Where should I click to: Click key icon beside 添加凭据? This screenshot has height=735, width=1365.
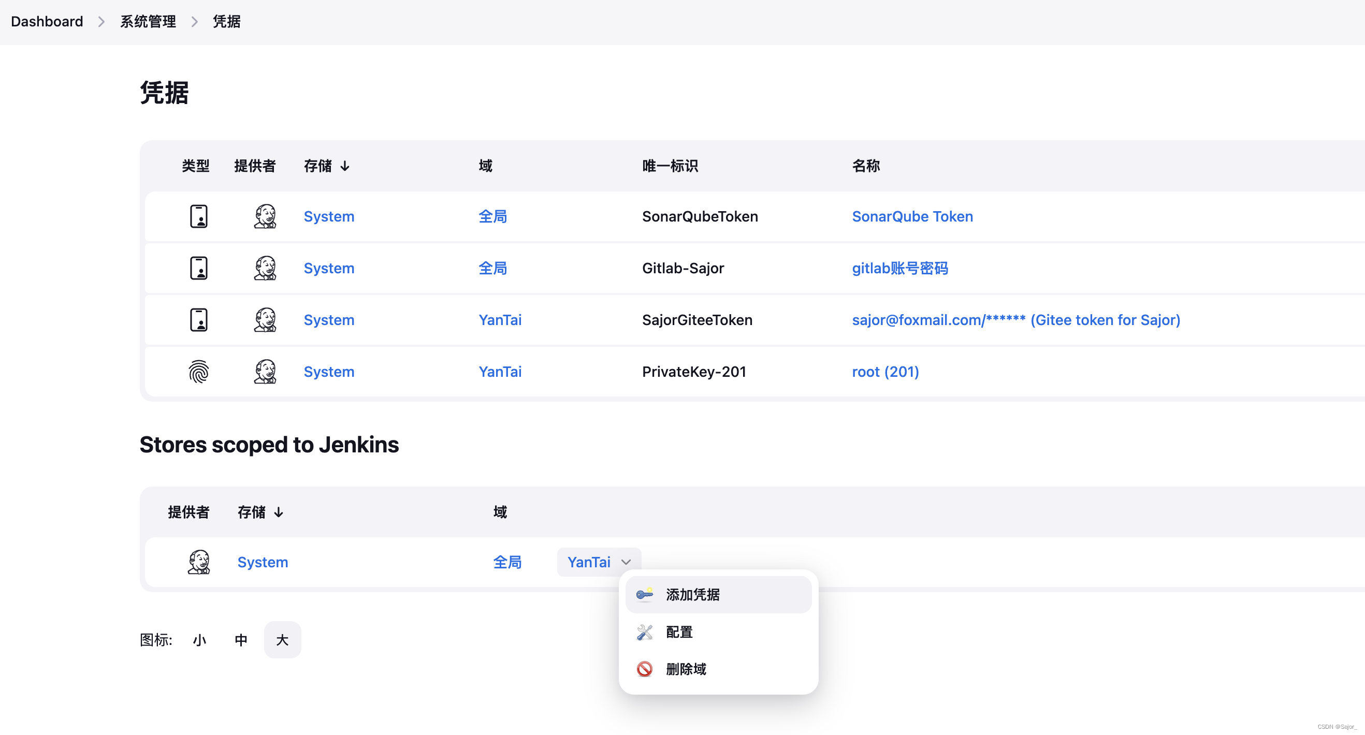[644, 595]
